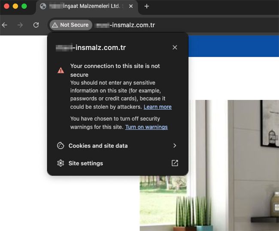The width and height of the screenshot is (279, 231).
Task: Go back to the previous page
Action: click(x=5, y=25)
